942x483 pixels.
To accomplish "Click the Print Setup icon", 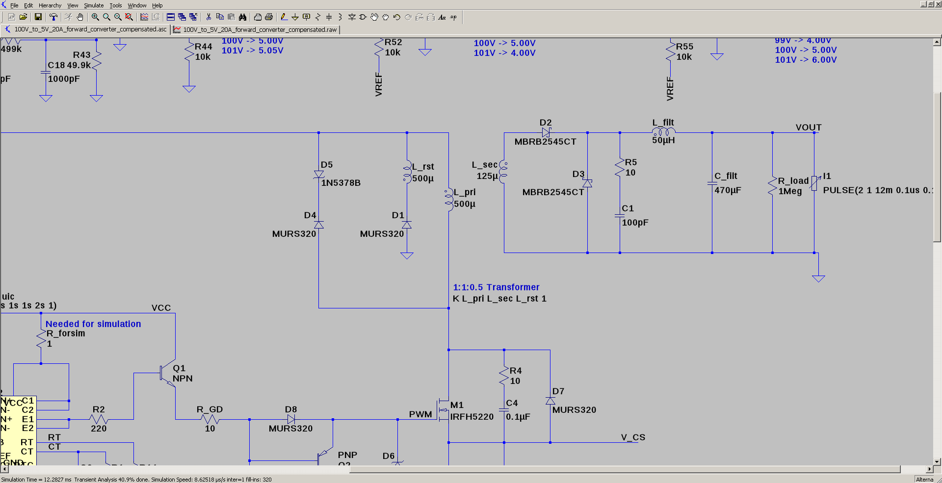I will (258, 17).
